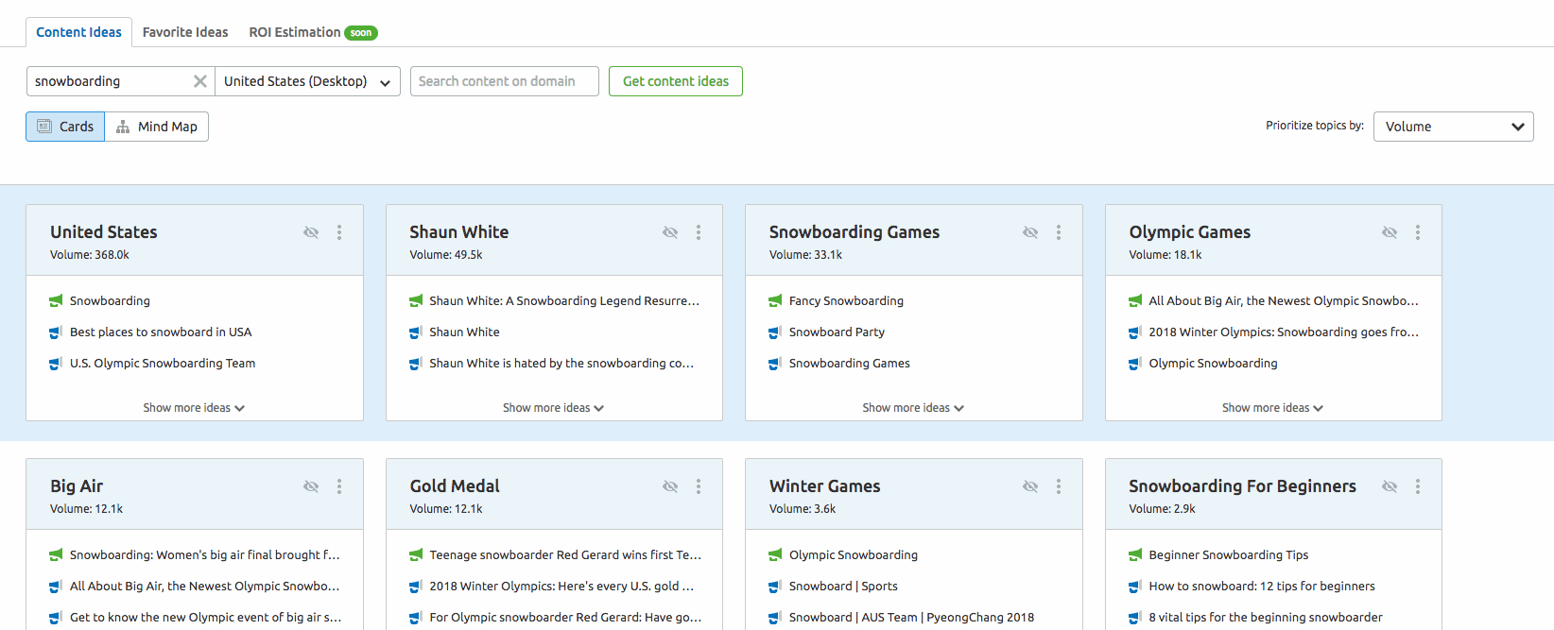Click megaphone icon beside 'Shaun White is hated' idea
Viewport: 1554px width, 630px height.
pos(416,364)
